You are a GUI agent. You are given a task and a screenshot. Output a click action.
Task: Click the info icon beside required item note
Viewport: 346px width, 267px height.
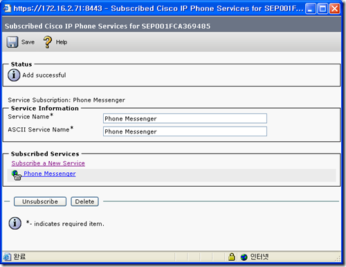(x=15, y=223)
